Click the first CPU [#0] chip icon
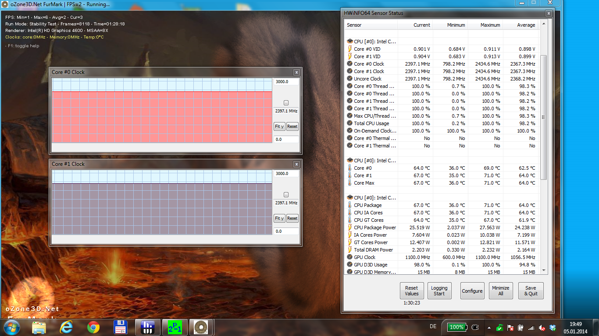 349,42
